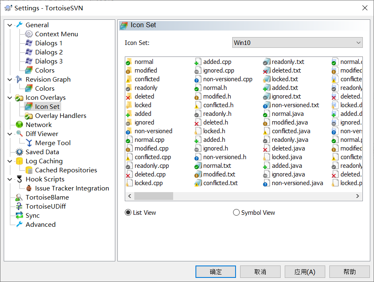Open Merge Tool settings page
The width and height of the screenshot is (374, 282).
(53, 143)
